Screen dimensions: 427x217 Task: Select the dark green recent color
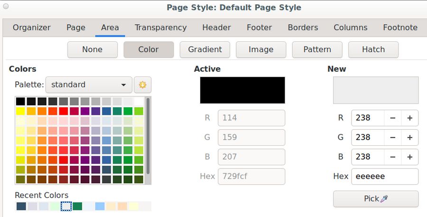(x=77, y=206)
